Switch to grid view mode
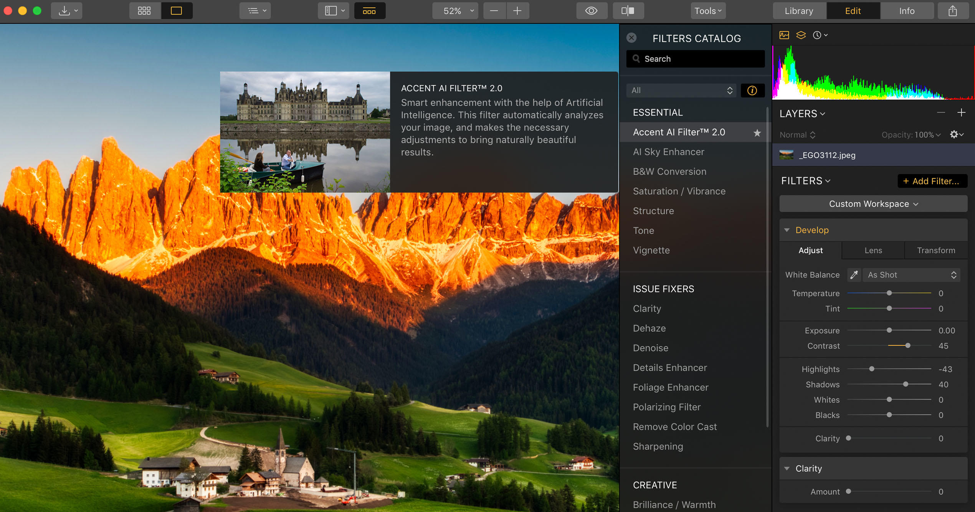The height and width of the screenshot is (512, 975). pos(144,10)
